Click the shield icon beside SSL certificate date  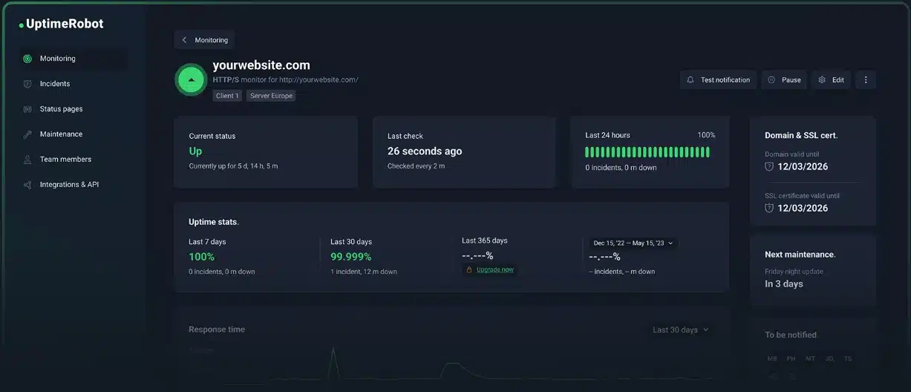tap(769, 209)
